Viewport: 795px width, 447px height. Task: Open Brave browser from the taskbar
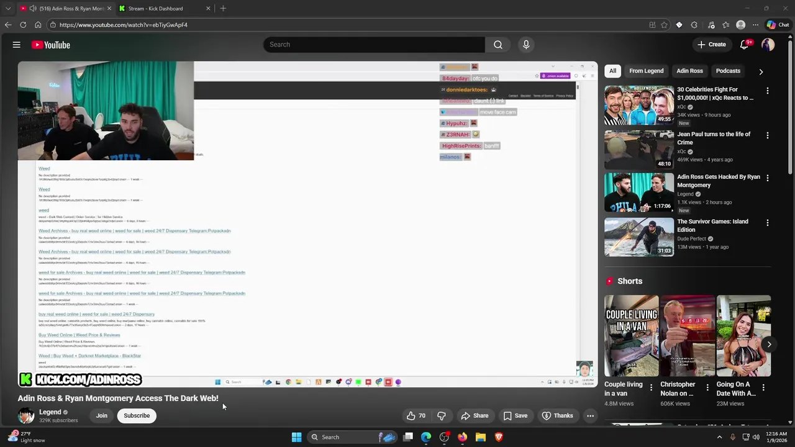(498, 437)
